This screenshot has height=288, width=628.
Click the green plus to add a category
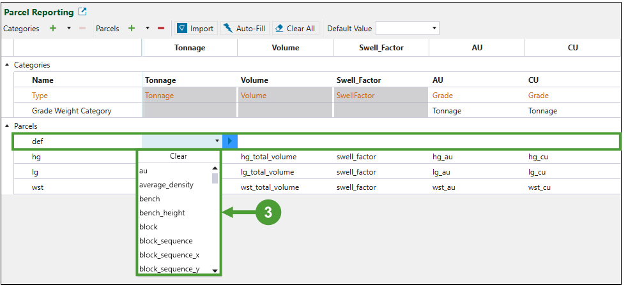pyautogui.click(x=53, y=28)
